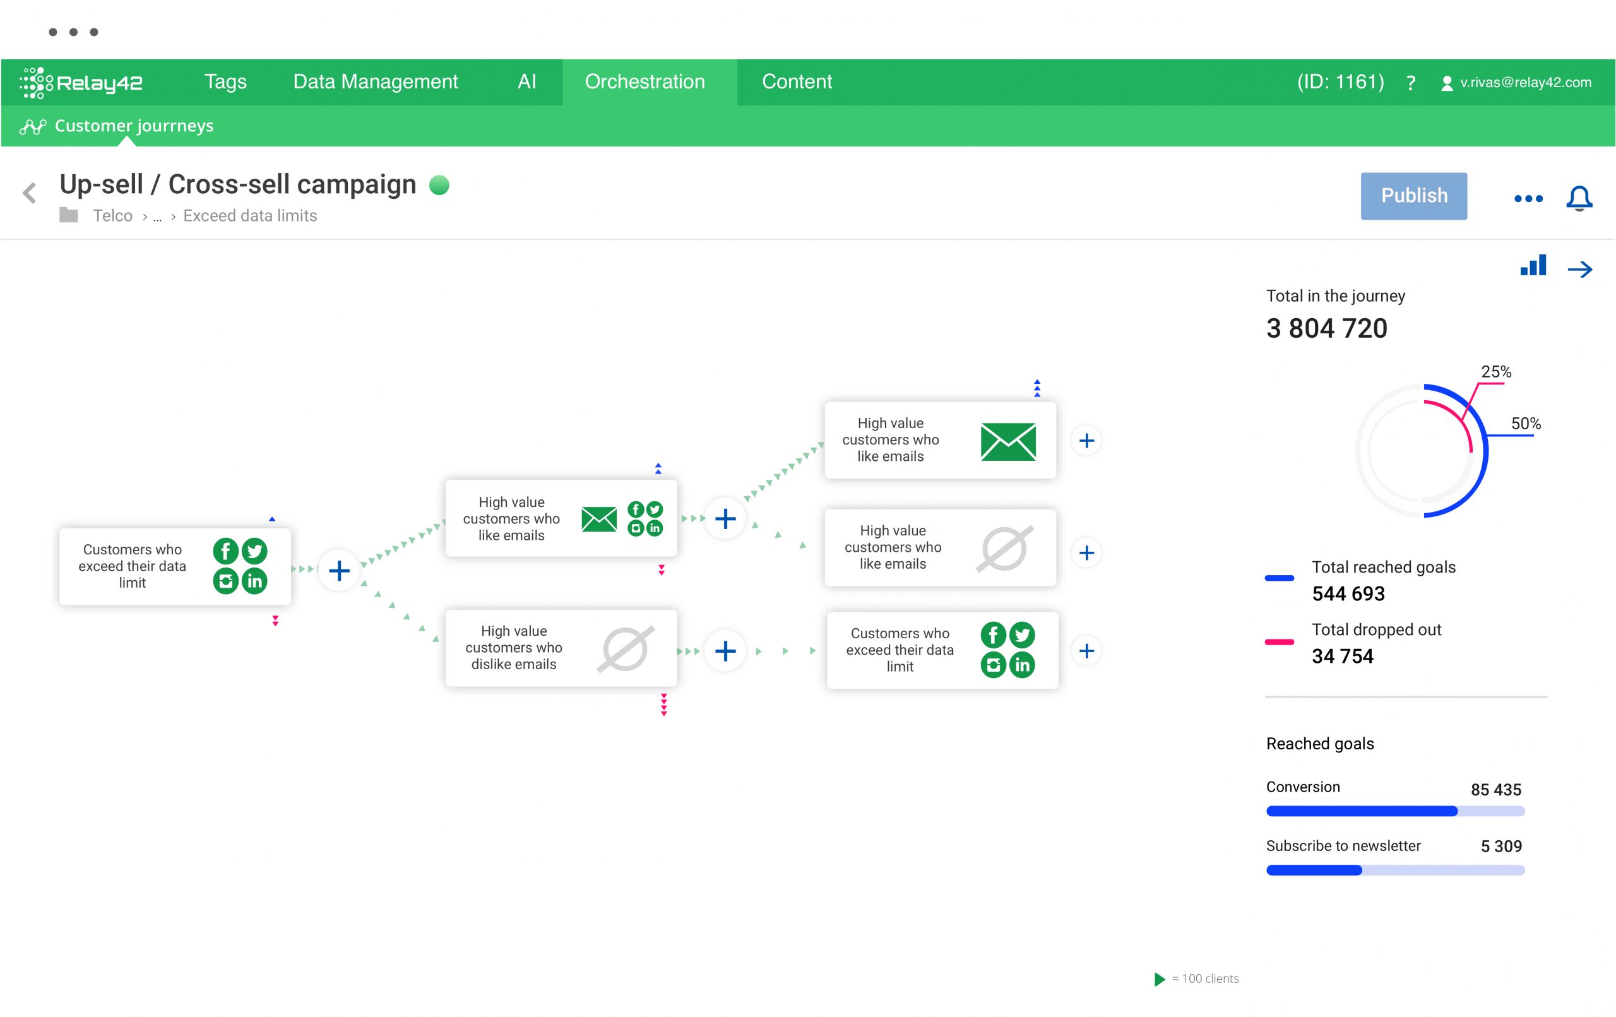Click the Publish button
This screenshot has height=1017, width=1616.
[1413, 195]
